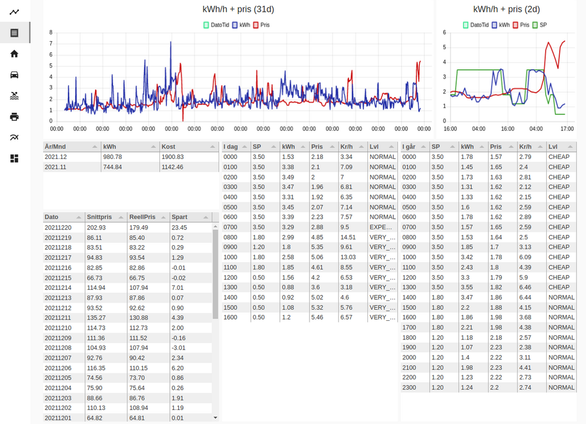Click the printer sidebar icon

pos(15,117)
